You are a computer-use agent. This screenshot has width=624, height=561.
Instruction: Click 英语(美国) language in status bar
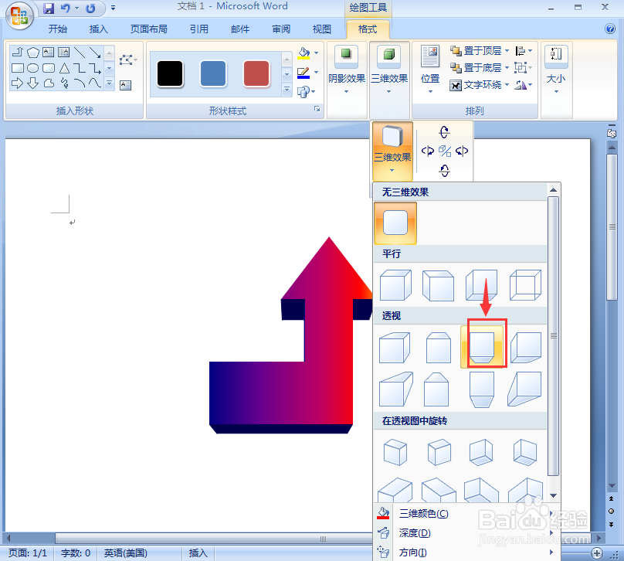125,553
